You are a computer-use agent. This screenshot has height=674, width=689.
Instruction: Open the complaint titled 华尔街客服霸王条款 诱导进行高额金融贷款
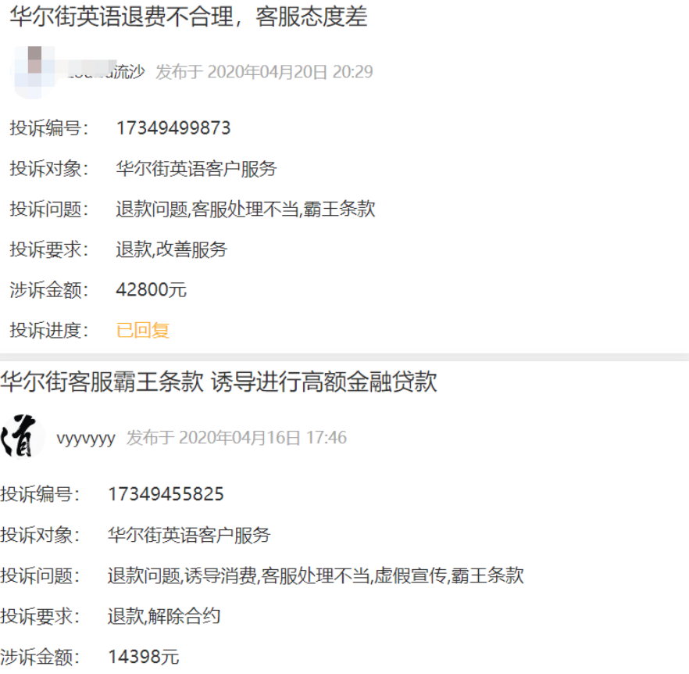click(219, 382)
